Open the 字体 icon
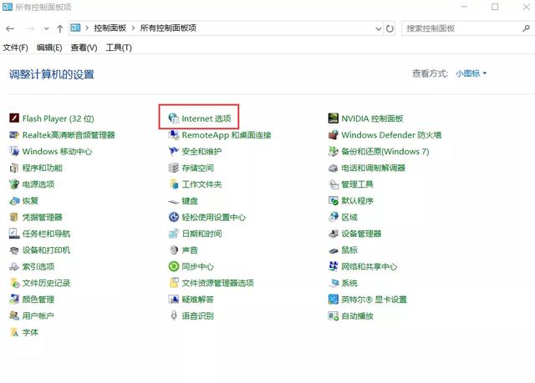This screenshot has width=535, height=383. pyautogui.click(x=14, y=332)
